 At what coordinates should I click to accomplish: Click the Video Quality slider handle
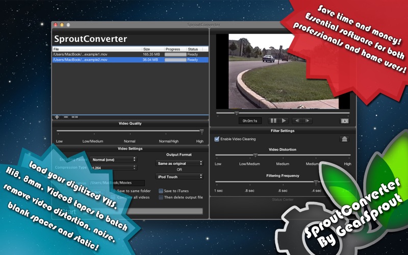[x=201, y=132]
